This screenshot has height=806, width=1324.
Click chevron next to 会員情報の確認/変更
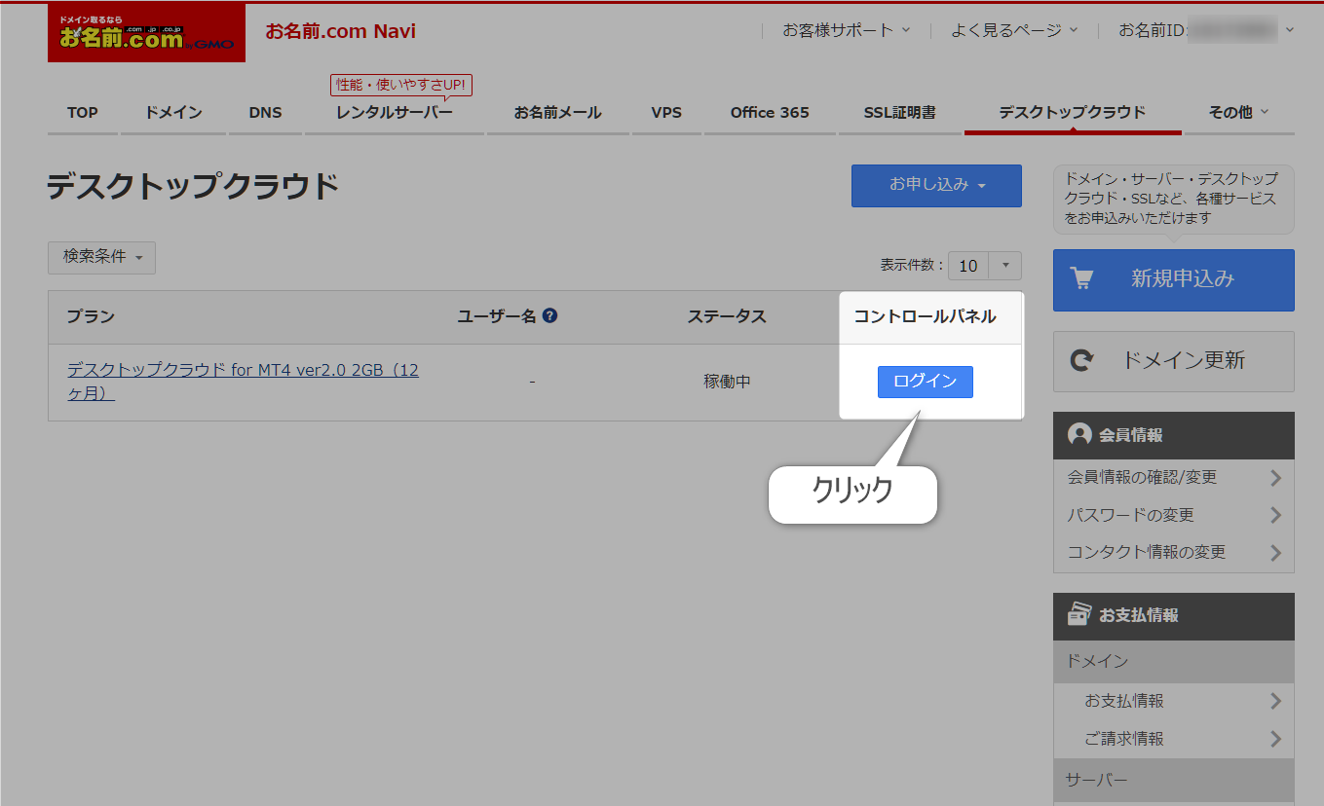(1275, 478)
